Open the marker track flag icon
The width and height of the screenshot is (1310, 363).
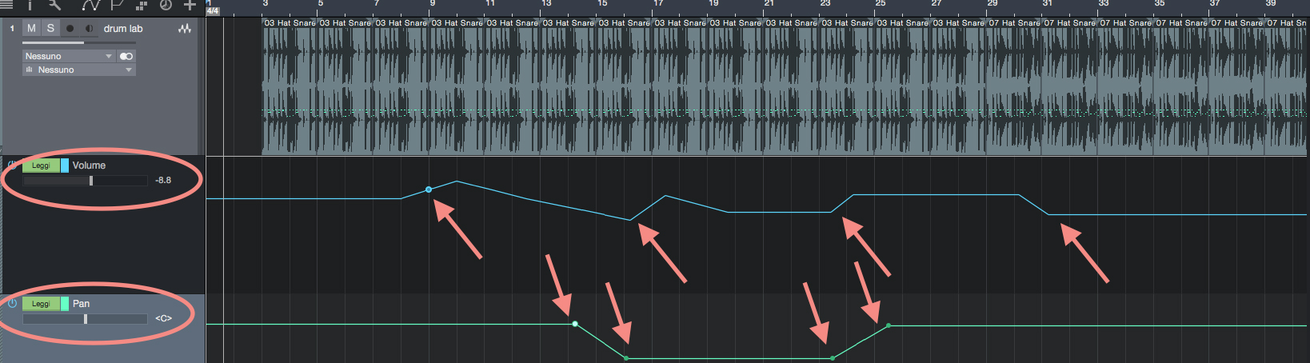[117, 5]
